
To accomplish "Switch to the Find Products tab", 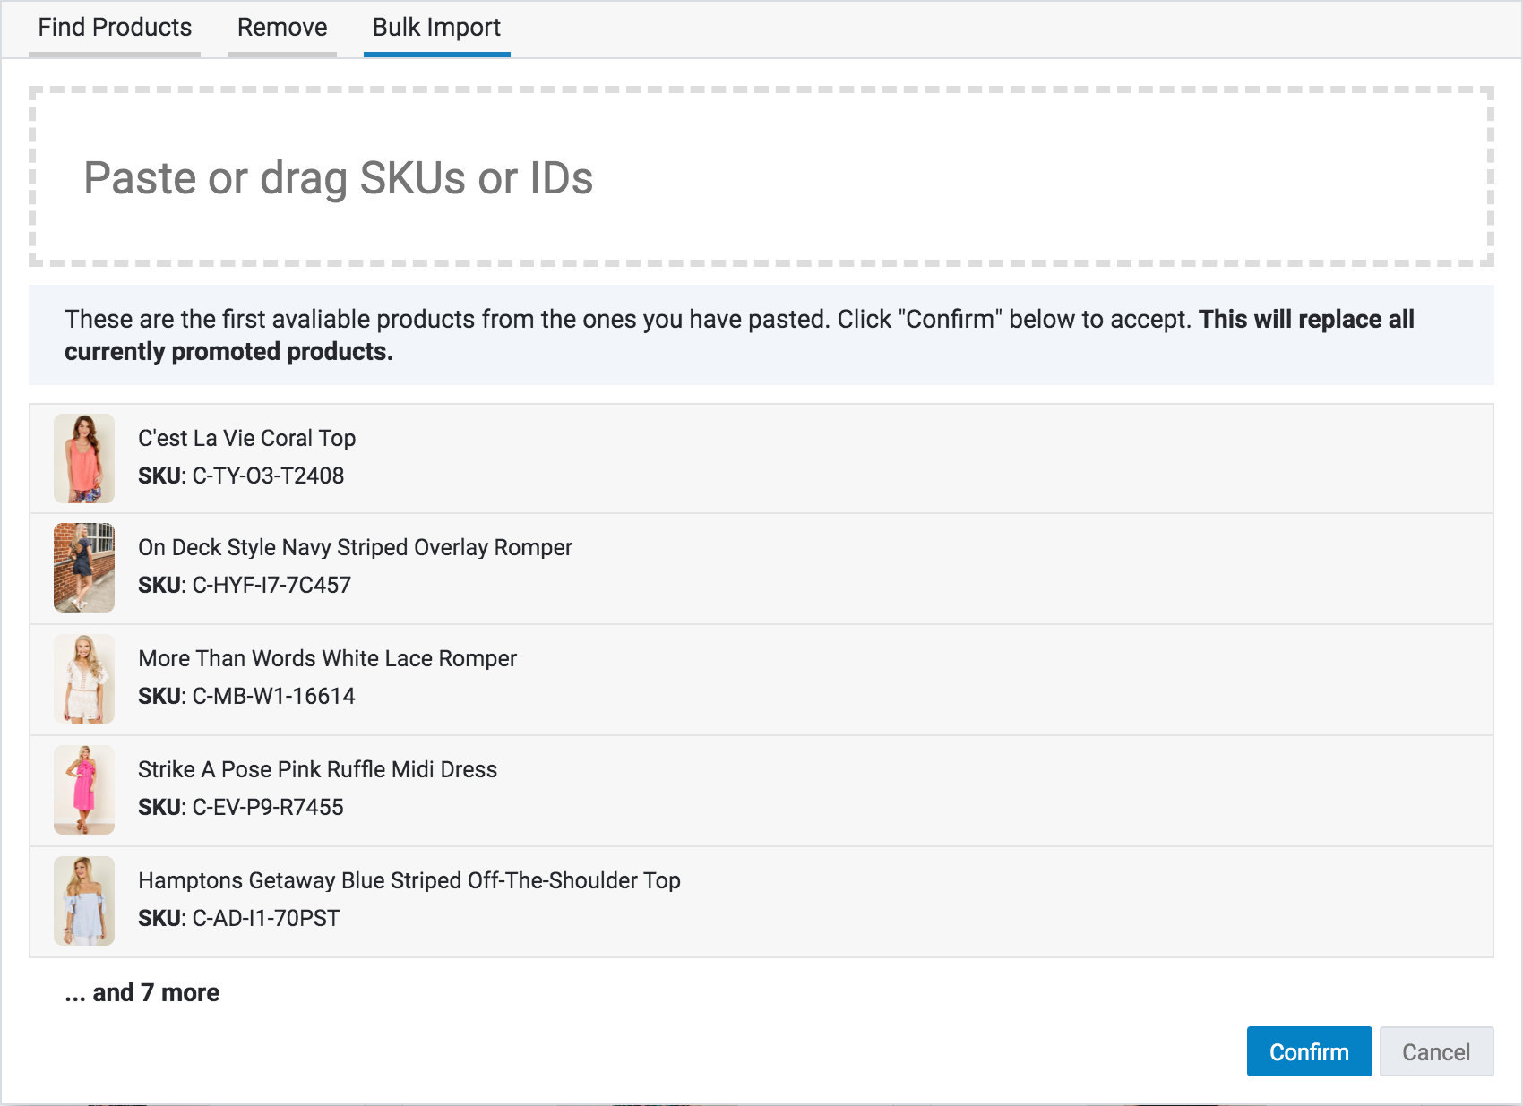I will coord(115,28).
